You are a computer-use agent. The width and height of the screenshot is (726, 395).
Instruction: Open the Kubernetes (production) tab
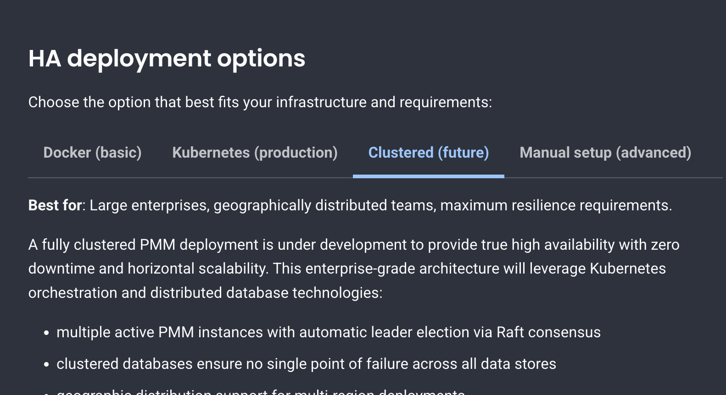pyautogui.click(x=255, y=153)
